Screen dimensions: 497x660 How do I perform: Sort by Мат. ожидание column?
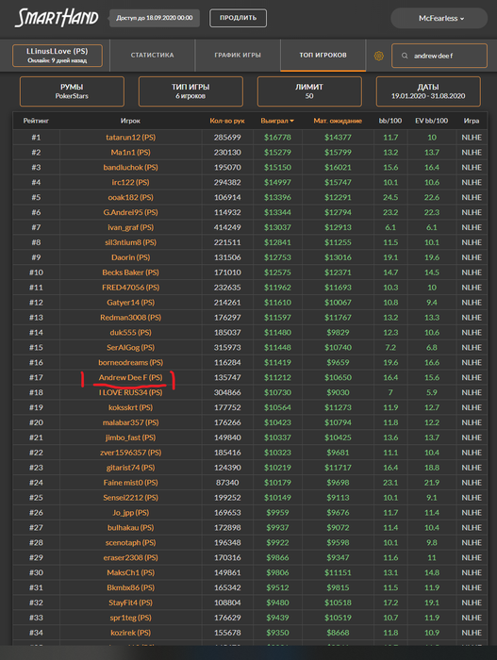pos(338,121)
